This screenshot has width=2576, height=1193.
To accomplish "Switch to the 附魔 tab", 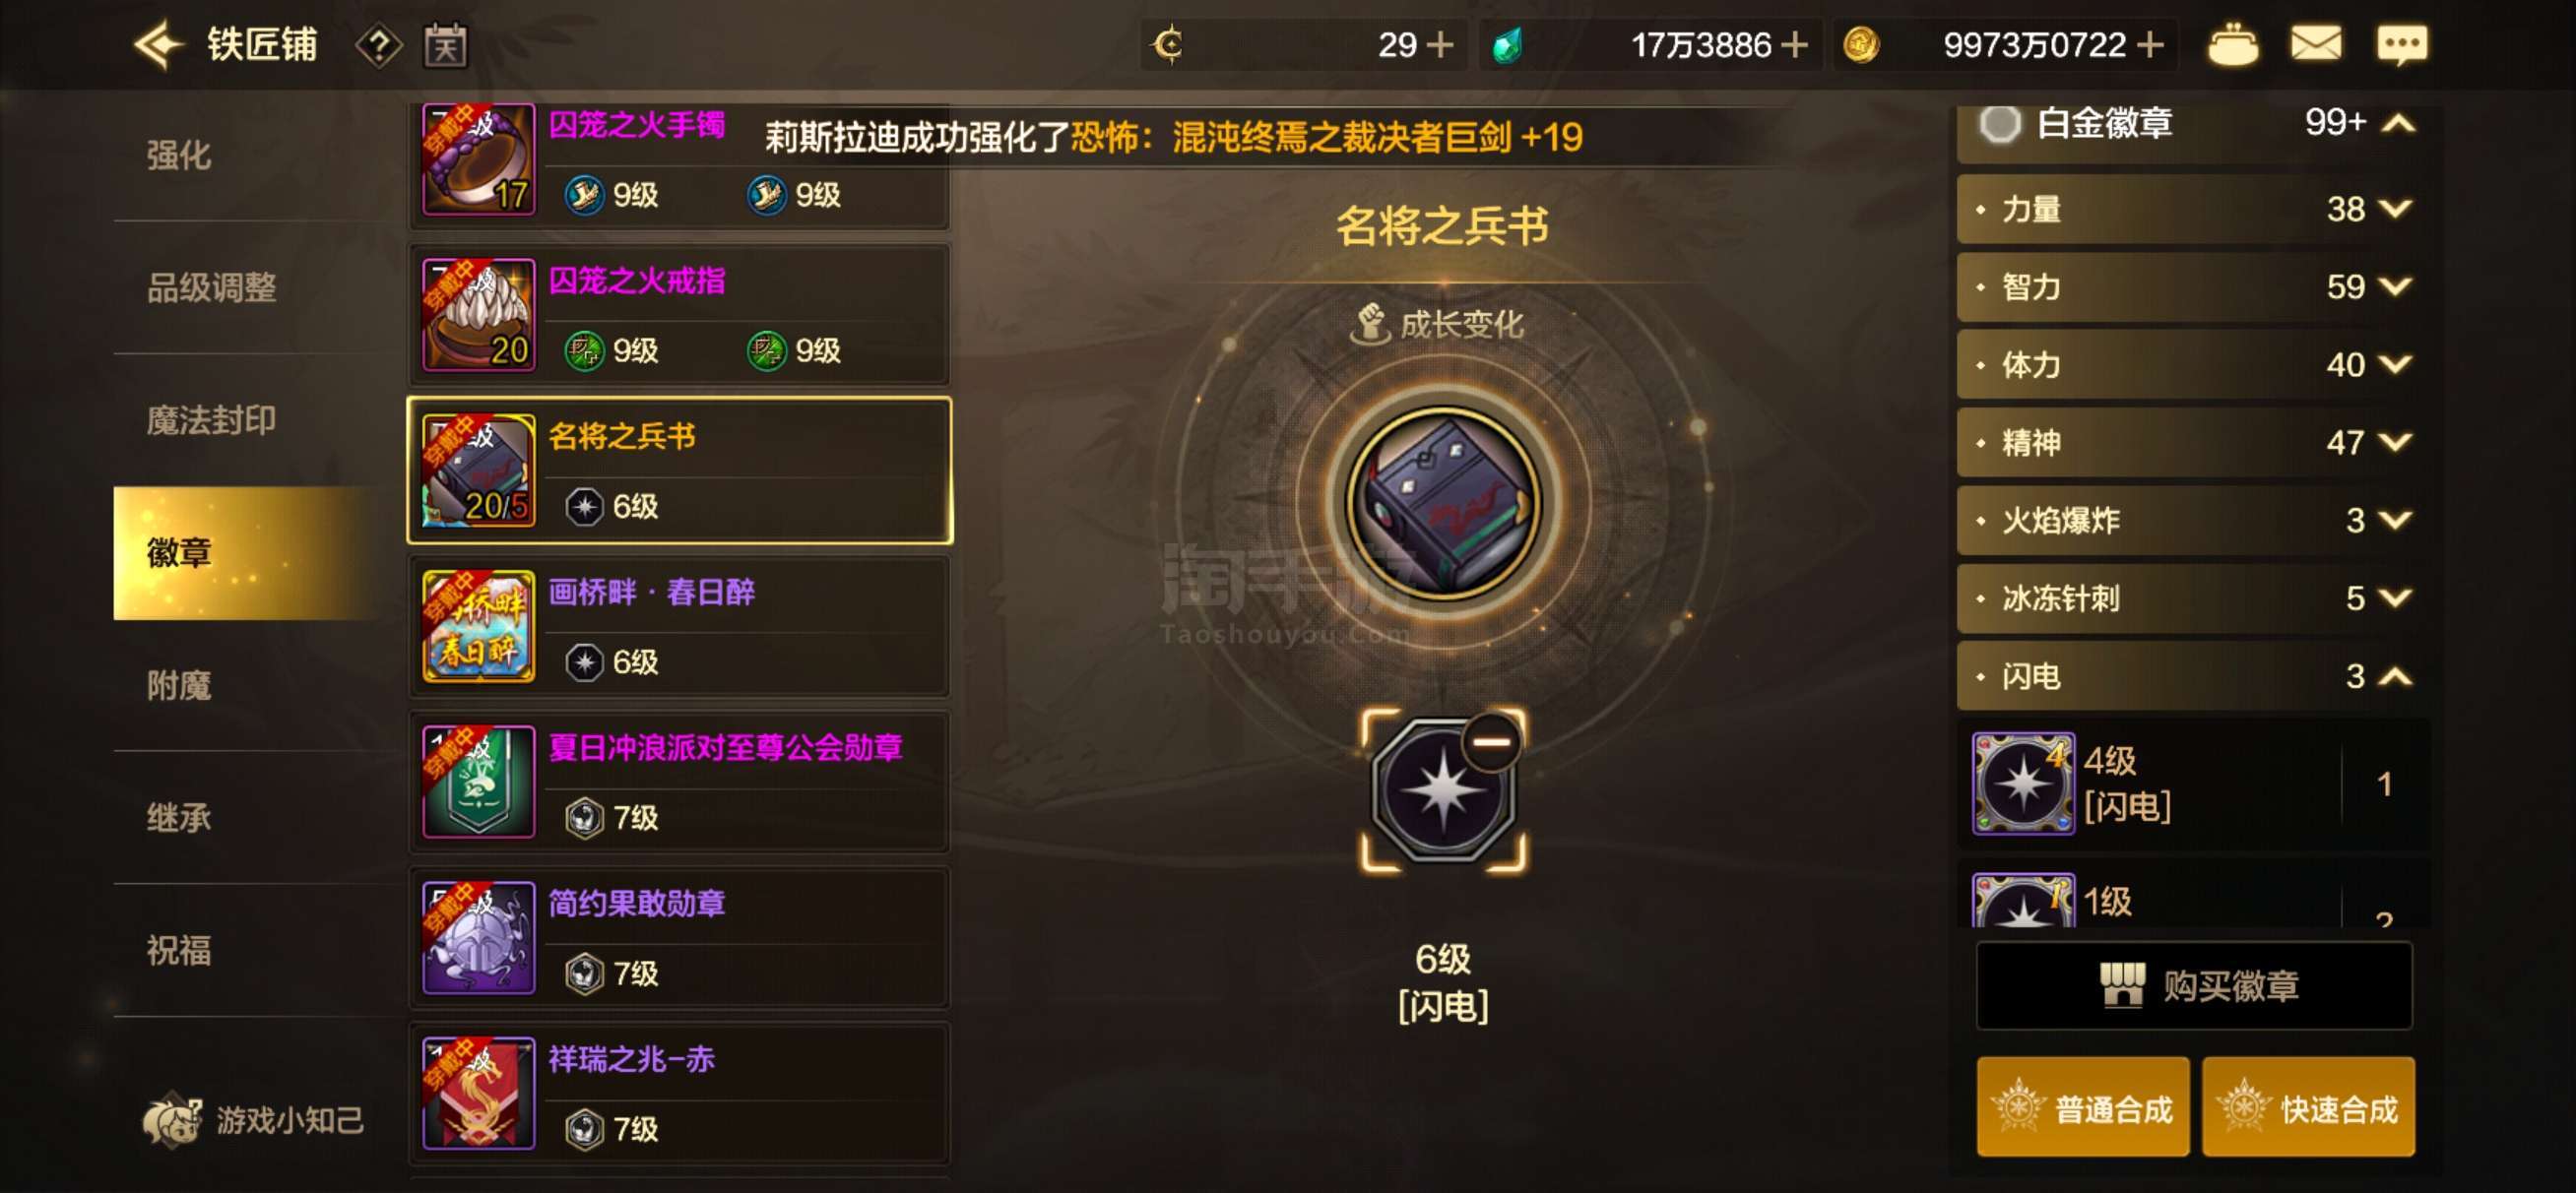I will tap(179, 685).
